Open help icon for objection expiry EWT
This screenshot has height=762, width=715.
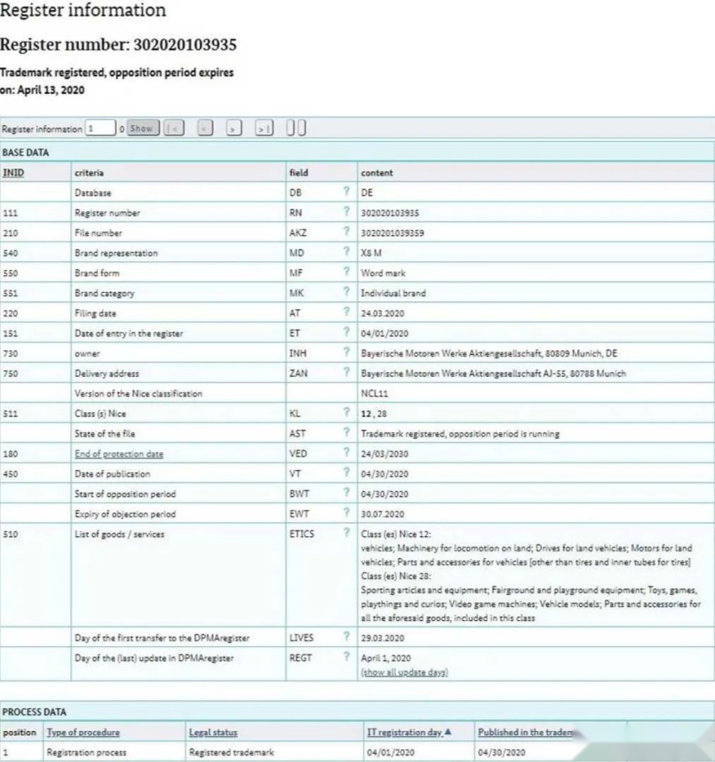pyautogui.click(x=346, y=512)
